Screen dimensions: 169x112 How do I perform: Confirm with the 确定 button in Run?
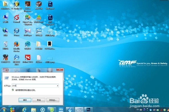click(x=25, y=100)
